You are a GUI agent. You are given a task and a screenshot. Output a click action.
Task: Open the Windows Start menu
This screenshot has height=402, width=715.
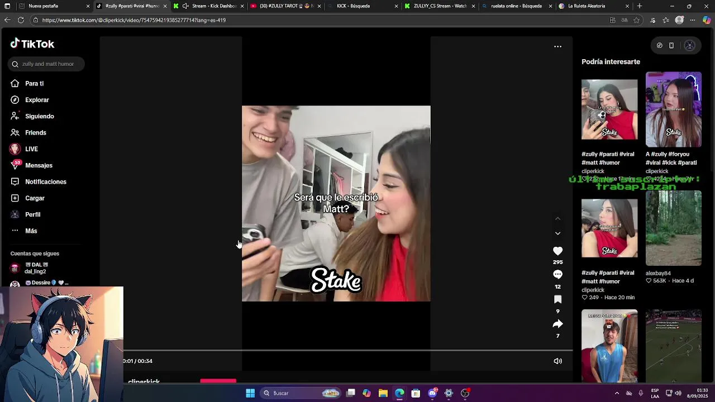point(250,393)
